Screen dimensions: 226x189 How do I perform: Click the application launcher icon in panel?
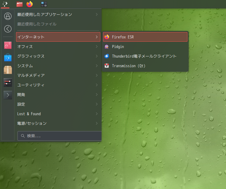5,4
